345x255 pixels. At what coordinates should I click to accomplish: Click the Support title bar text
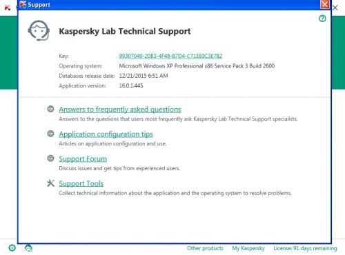click(x=39, y=5)
